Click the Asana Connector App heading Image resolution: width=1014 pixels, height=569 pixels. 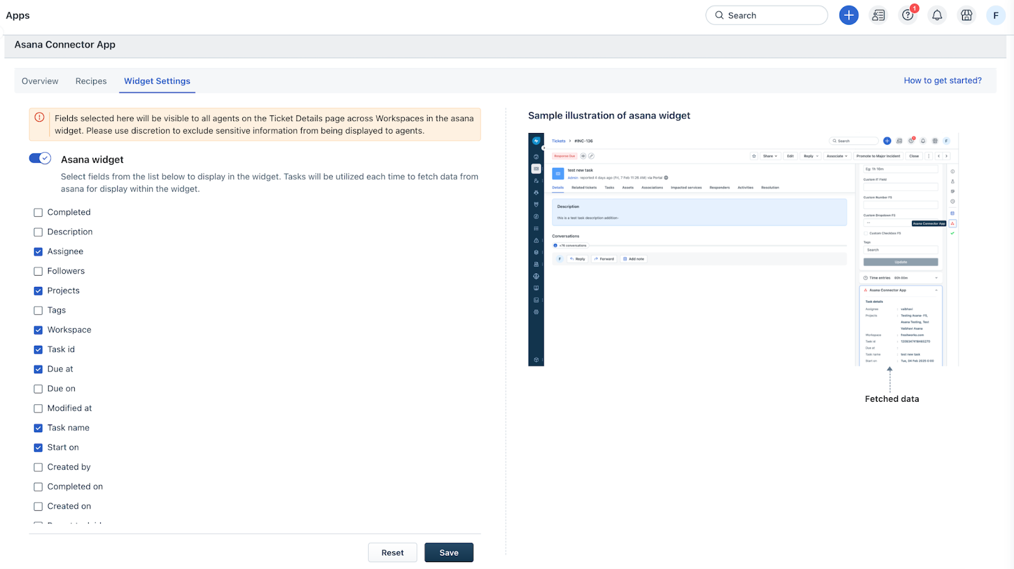pyautogui.click(x=65, y=44)
